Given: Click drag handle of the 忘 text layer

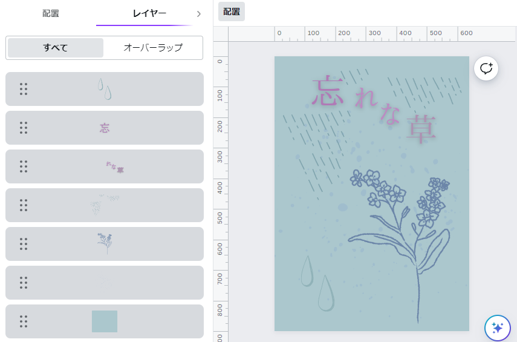Looking at the screenshot, I should point(24,128).
